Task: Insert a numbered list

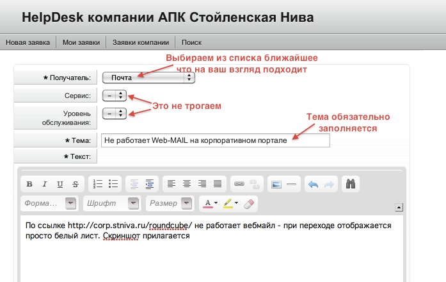Action: point(98,184)
